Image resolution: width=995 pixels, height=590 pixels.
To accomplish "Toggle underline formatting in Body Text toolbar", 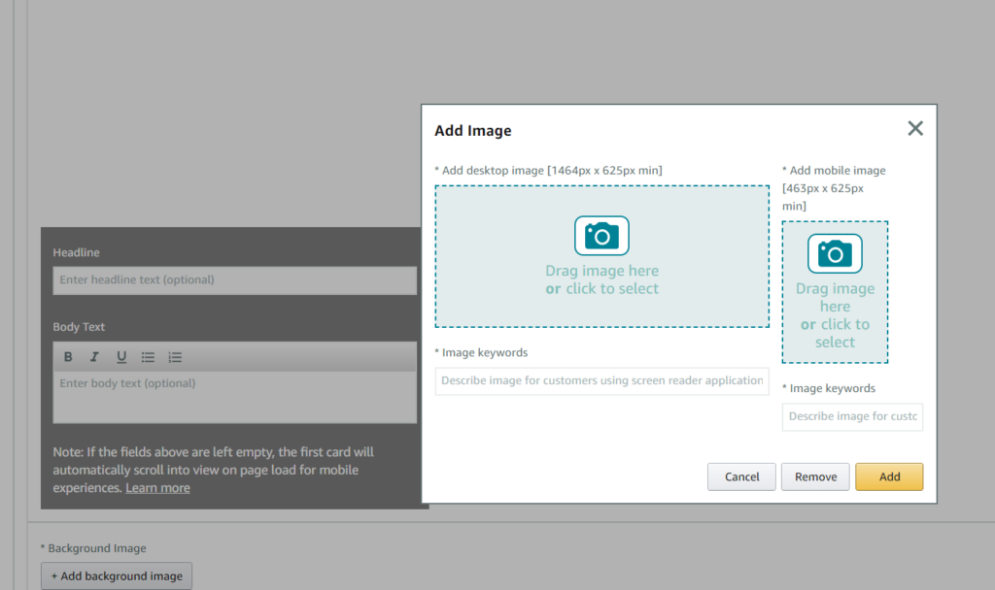I will click(121, 357).
